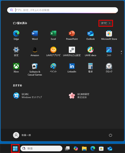
Task: Open Solitaire & Casual Games
Action: (x=35, y=69)
